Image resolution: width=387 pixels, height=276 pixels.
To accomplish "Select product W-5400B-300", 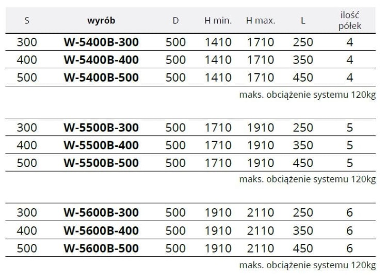I will (x=101, y=42).
